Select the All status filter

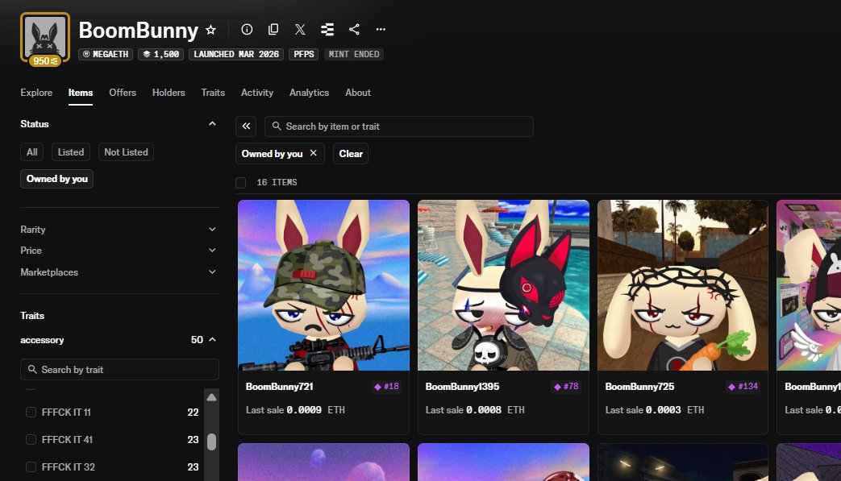[32, 152]
